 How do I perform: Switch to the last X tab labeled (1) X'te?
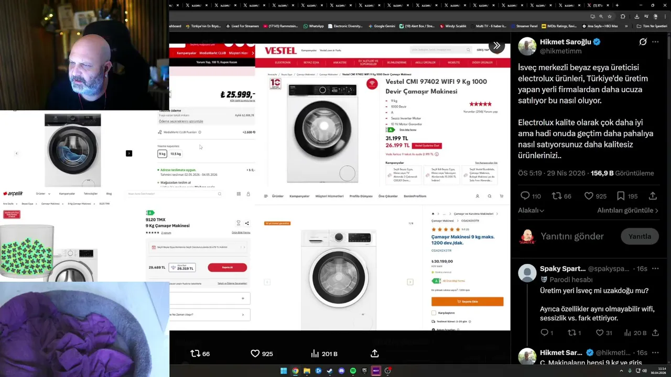click(x=597, y=5)
